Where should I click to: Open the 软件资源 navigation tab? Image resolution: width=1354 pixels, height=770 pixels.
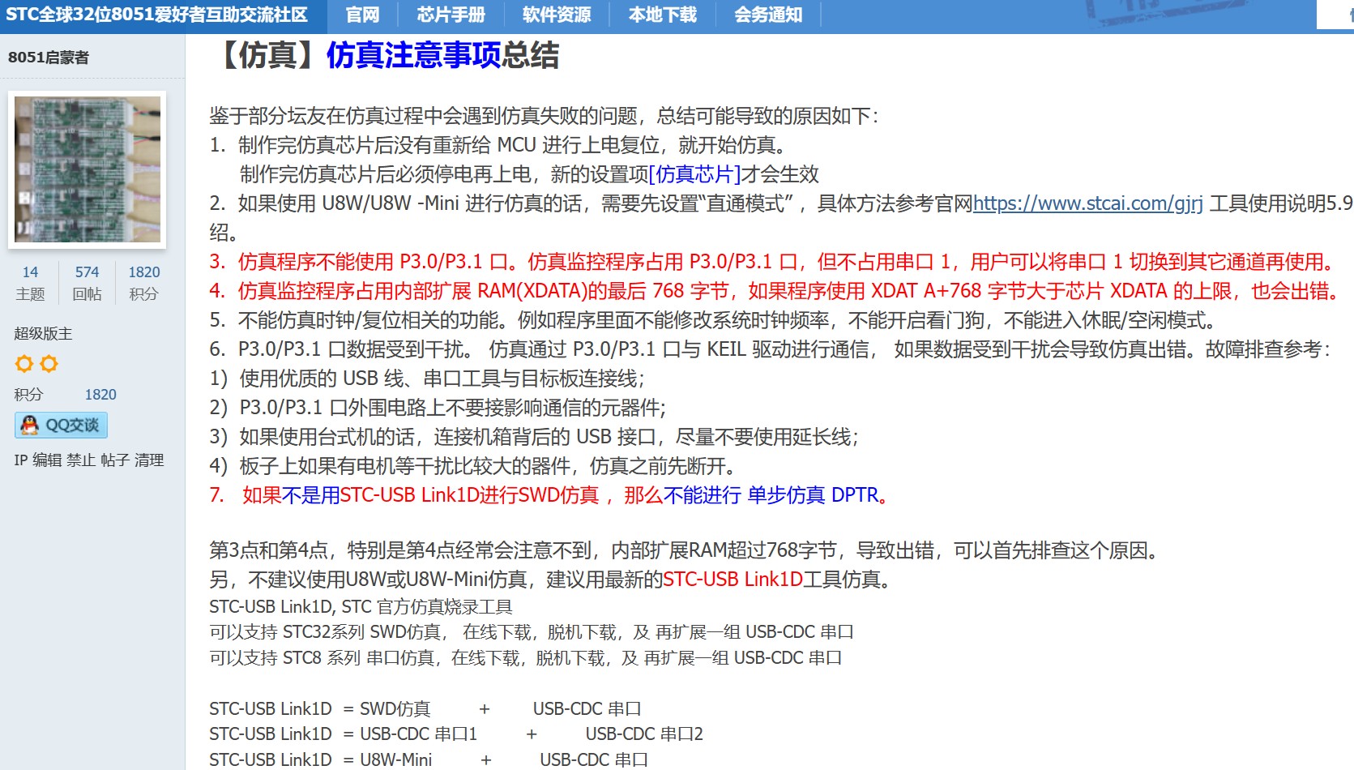556,15
